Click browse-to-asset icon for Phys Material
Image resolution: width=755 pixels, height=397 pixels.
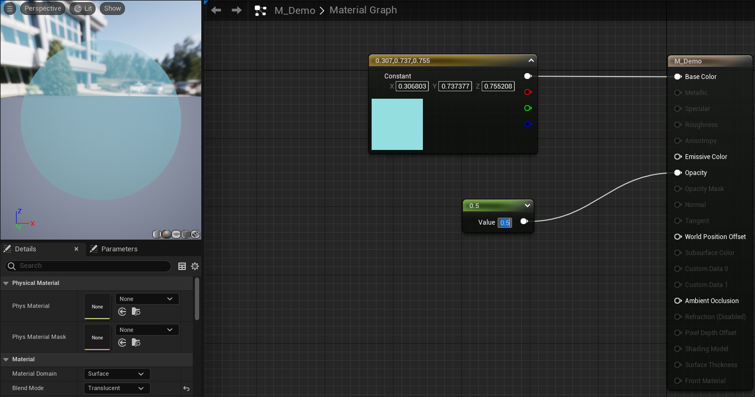coord(136,312)
